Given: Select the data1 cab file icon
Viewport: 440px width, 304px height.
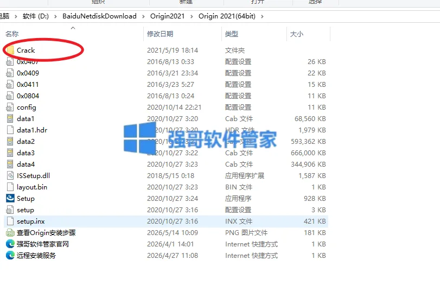Looking at the screenshot, I should tap(10, 119).
